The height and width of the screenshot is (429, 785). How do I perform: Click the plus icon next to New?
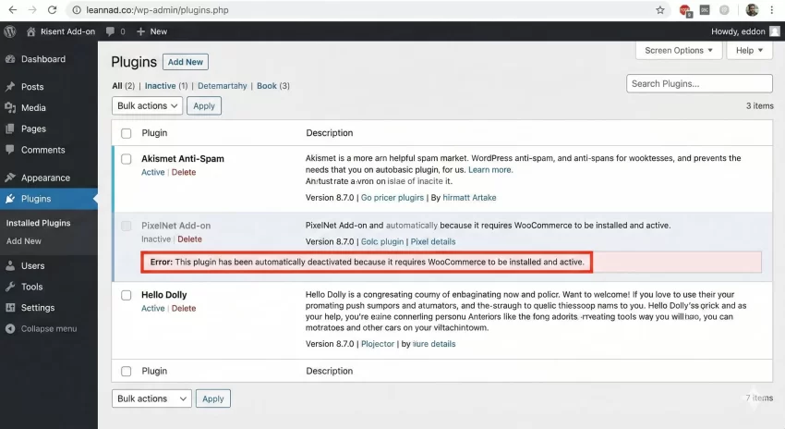tap(140, 31)
